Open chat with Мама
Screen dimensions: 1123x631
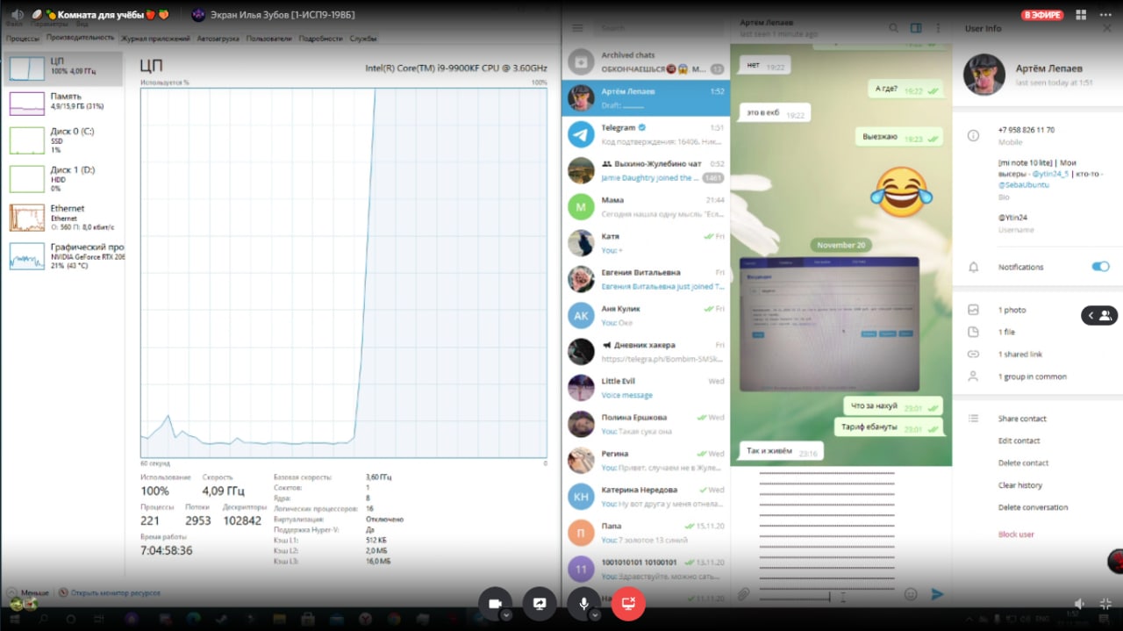646,207
